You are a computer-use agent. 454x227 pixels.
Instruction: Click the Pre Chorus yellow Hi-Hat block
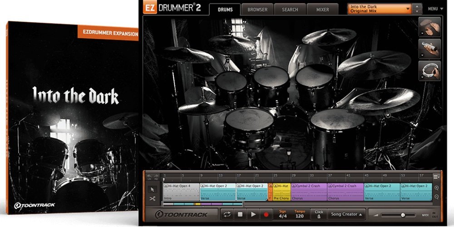point(281,192)
